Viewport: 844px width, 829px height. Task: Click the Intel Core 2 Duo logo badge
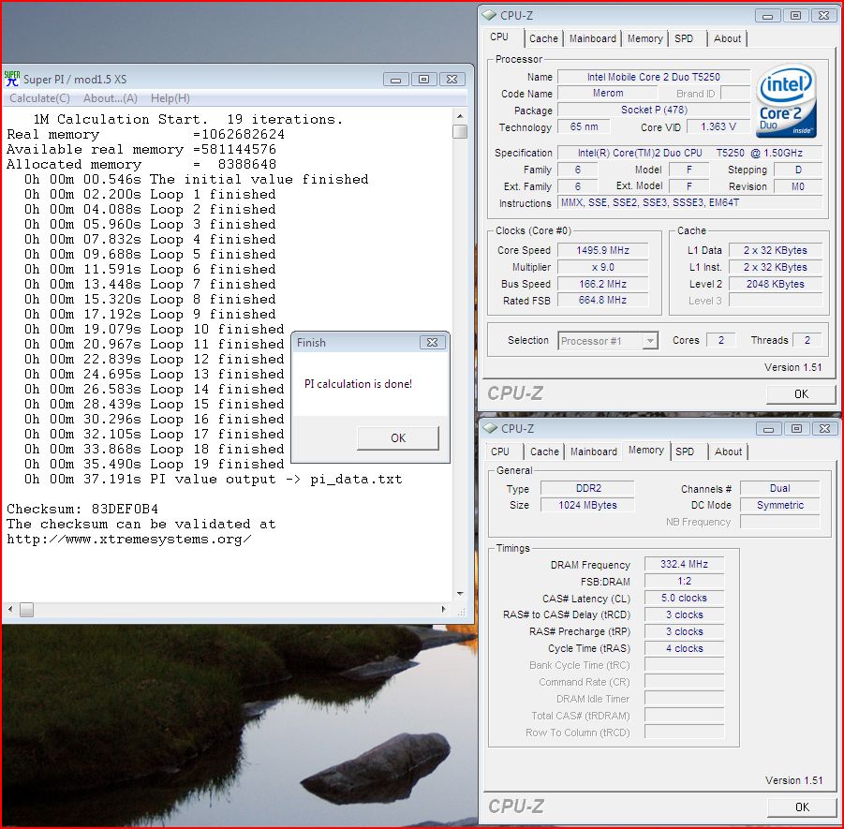coord(787,102)
